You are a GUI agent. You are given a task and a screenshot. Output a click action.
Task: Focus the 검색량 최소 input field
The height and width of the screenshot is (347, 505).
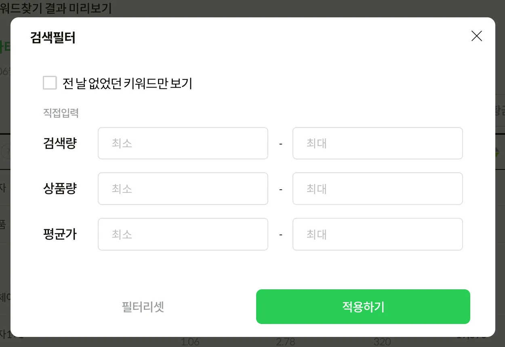coord(183,143)
